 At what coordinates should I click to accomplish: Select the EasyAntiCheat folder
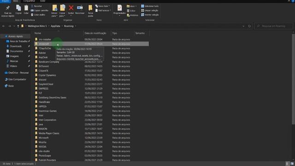click(x=46, y=84)
